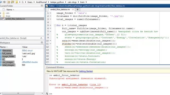Expand the cats folder
This screenshot has width=170, height=95.
(x=1, y=13)
